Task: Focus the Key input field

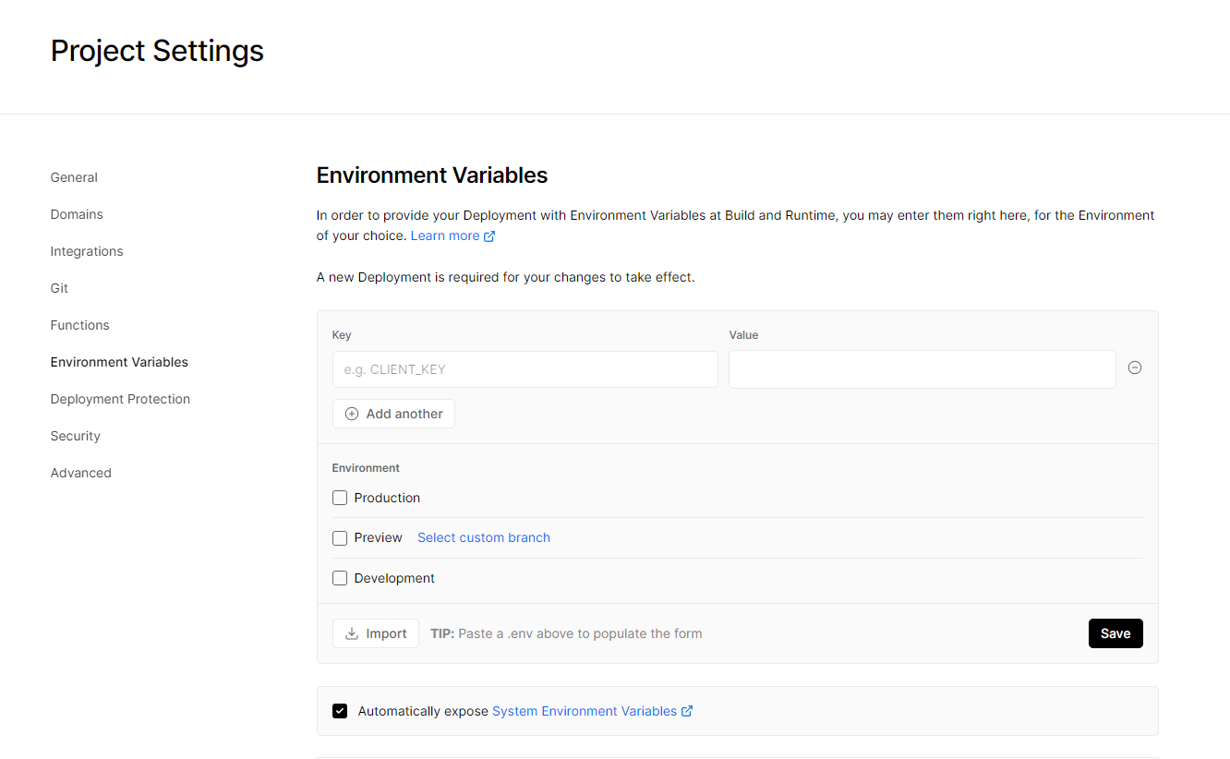Action: (525, 369)
